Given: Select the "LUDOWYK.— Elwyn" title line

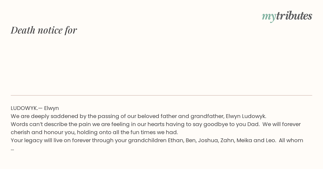Looking at the screenshot, I should pyautogui.click(x=35, y=108).
